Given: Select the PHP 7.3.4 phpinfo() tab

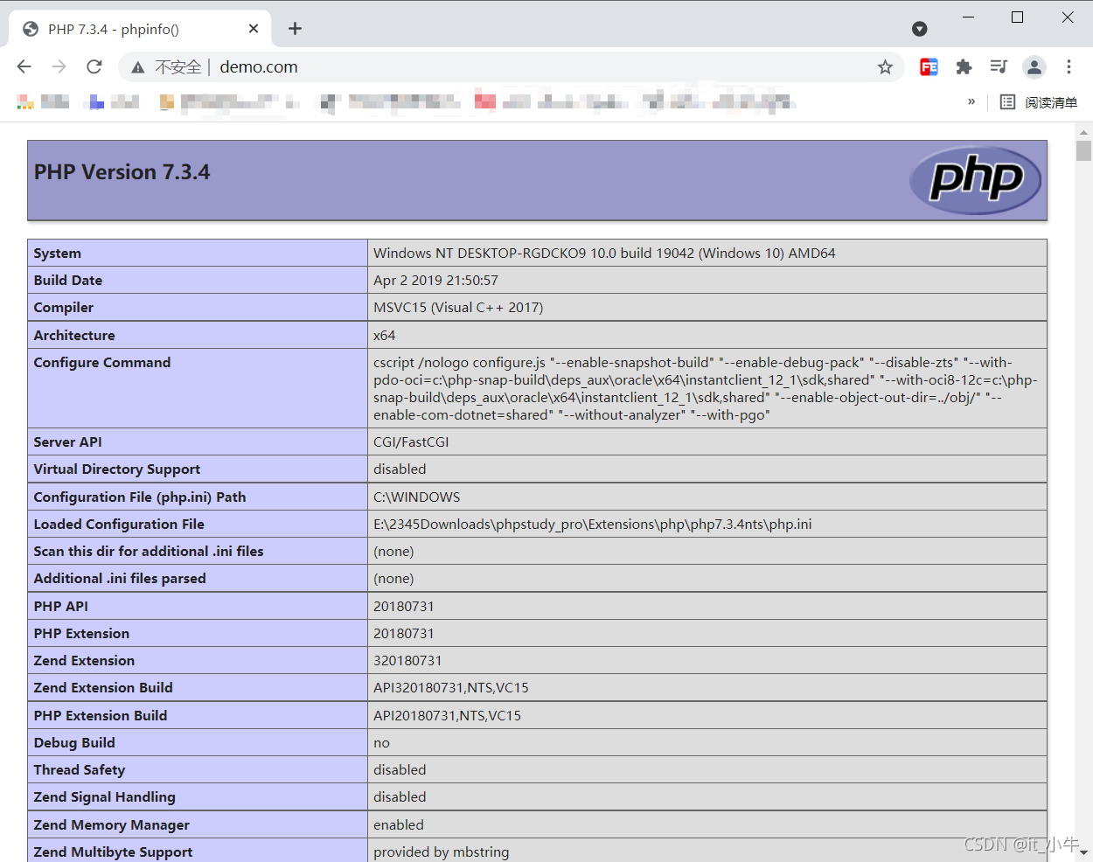Looking at the screenshot, I should click(131, 29).
